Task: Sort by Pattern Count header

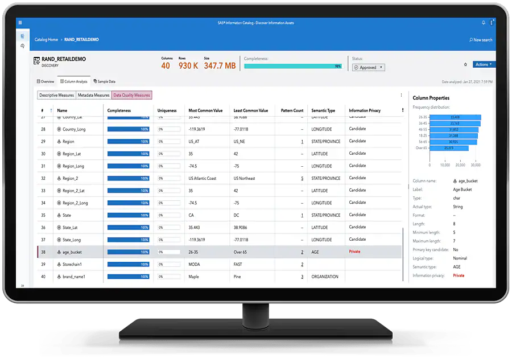Action: 292,110
